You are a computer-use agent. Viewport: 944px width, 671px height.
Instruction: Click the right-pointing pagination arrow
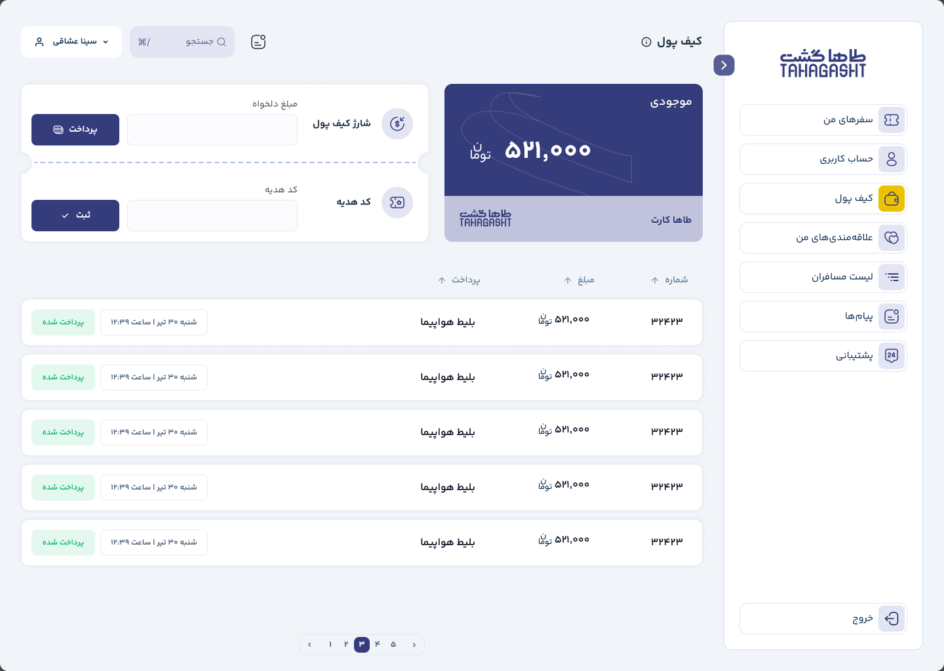coord(414,645)
